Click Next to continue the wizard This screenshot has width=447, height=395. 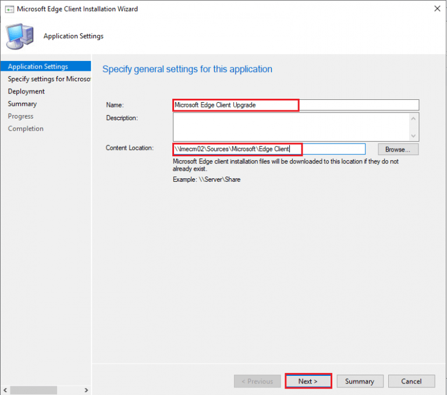click(x=308, y=381)
